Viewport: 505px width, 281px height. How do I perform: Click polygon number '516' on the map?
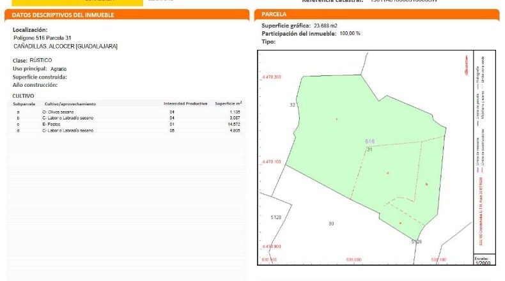pyautogui.click(x=369, y=141)
